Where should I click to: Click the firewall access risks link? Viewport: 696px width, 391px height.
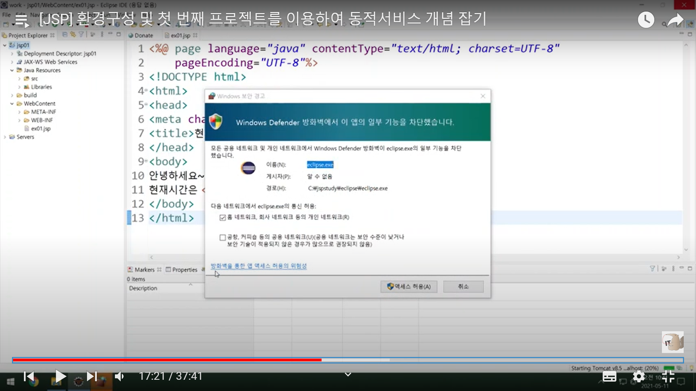click(x=258, y=266)
